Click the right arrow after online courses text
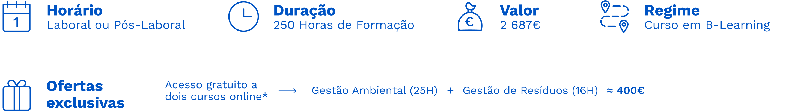 [x=287, y=91]
